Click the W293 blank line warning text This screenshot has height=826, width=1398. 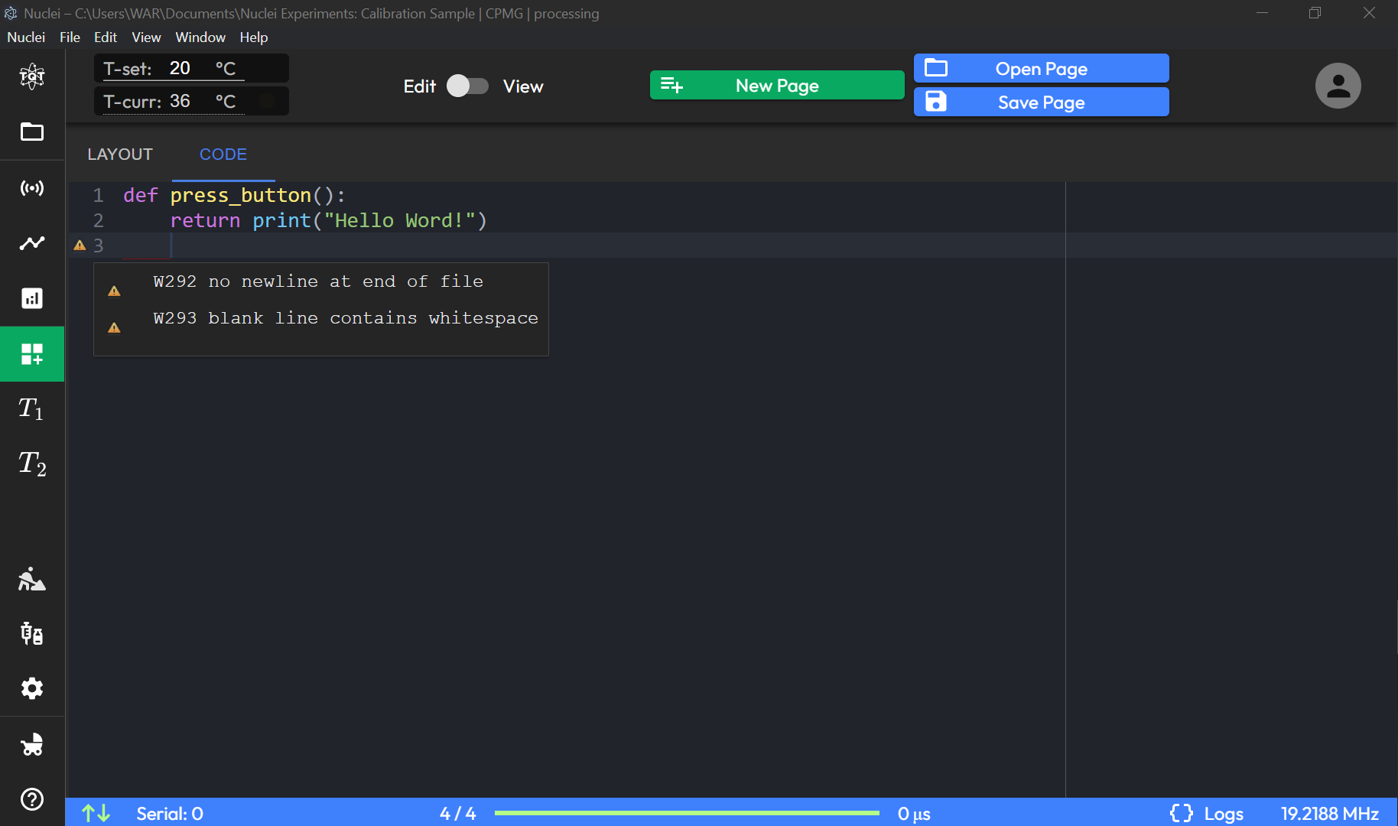pos(346,318)
